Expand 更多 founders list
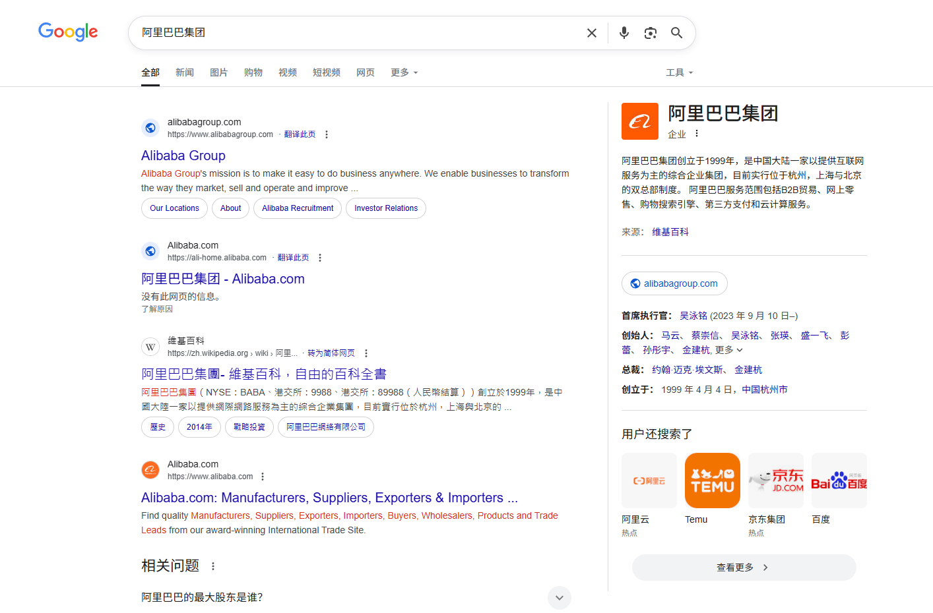 click(x=729, y=350)
